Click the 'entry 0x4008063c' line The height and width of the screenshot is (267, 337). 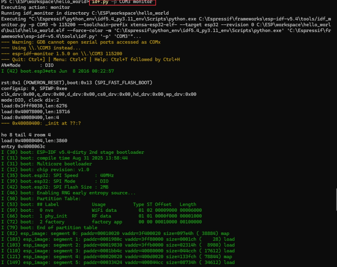23,146
